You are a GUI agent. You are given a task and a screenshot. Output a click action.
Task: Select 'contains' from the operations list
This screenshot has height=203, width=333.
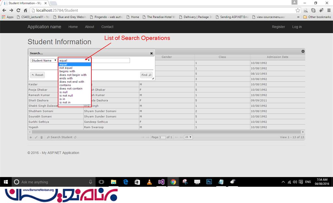click(65, 85)
